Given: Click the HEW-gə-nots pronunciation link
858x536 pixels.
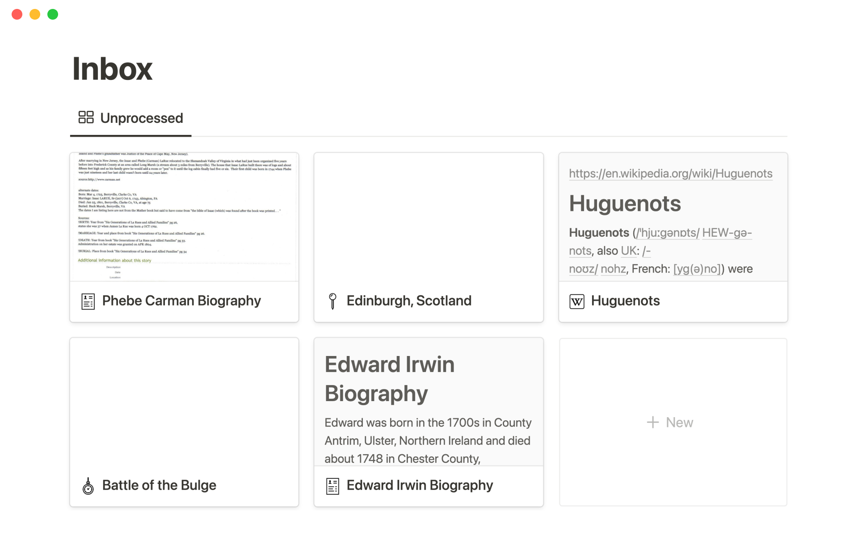Looking at the screenshot, I should [727, 233].
